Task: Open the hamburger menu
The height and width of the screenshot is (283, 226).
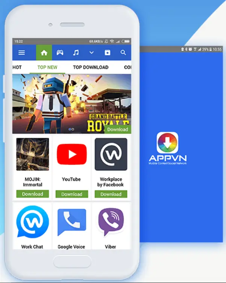Action: coord(21,52)
